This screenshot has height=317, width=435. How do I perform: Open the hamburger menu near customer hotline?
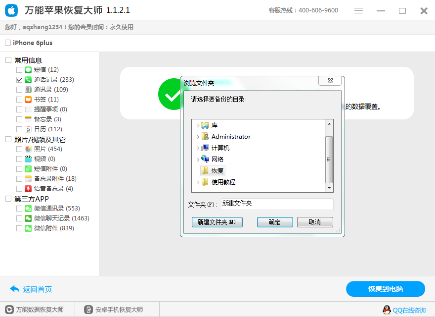coord(358,10)
